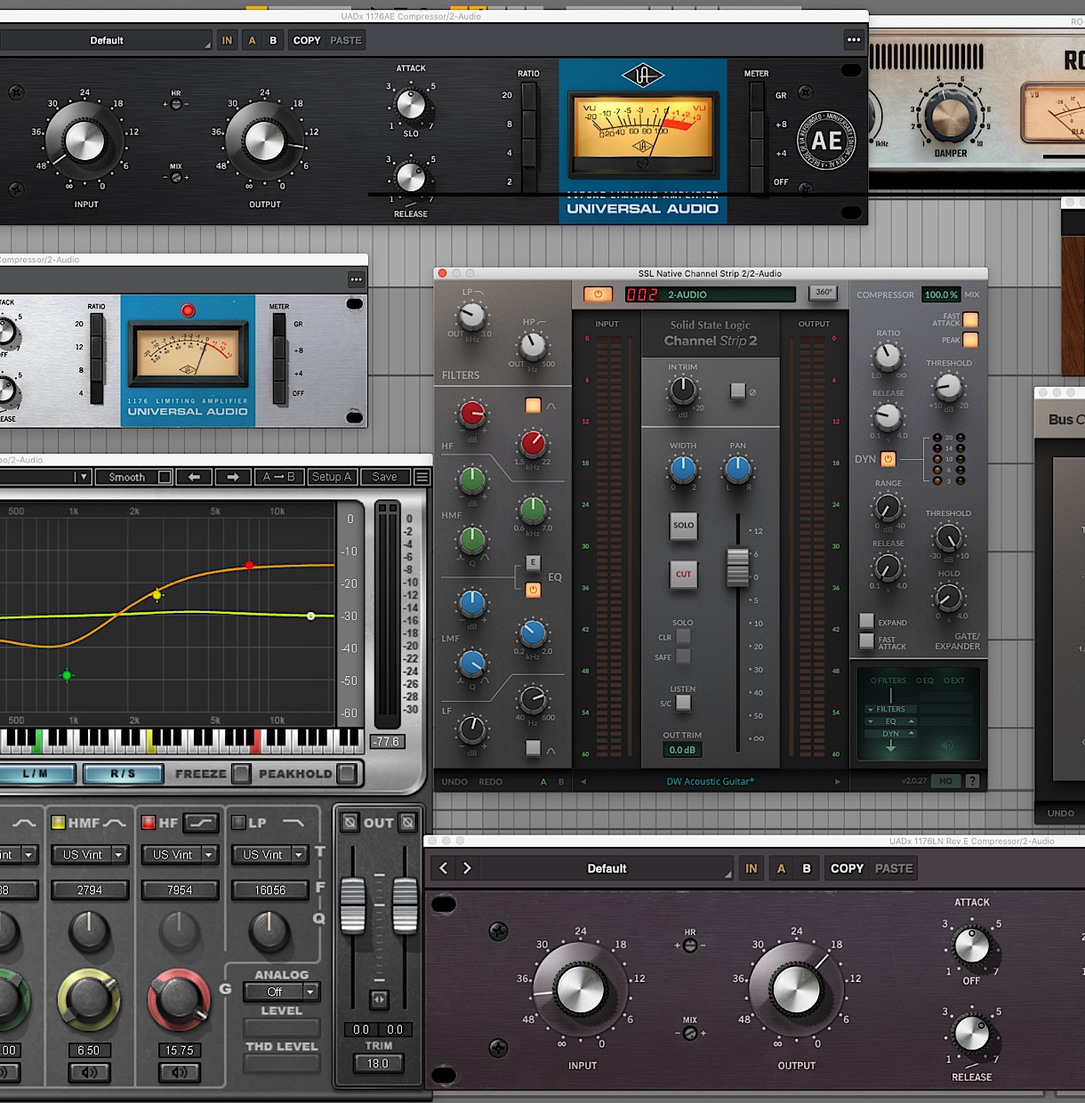The width and height of the screenshot is (1085, 1103).
Task: Select B setting on 1176LN toolbar
Action: [x=807, y=868]
